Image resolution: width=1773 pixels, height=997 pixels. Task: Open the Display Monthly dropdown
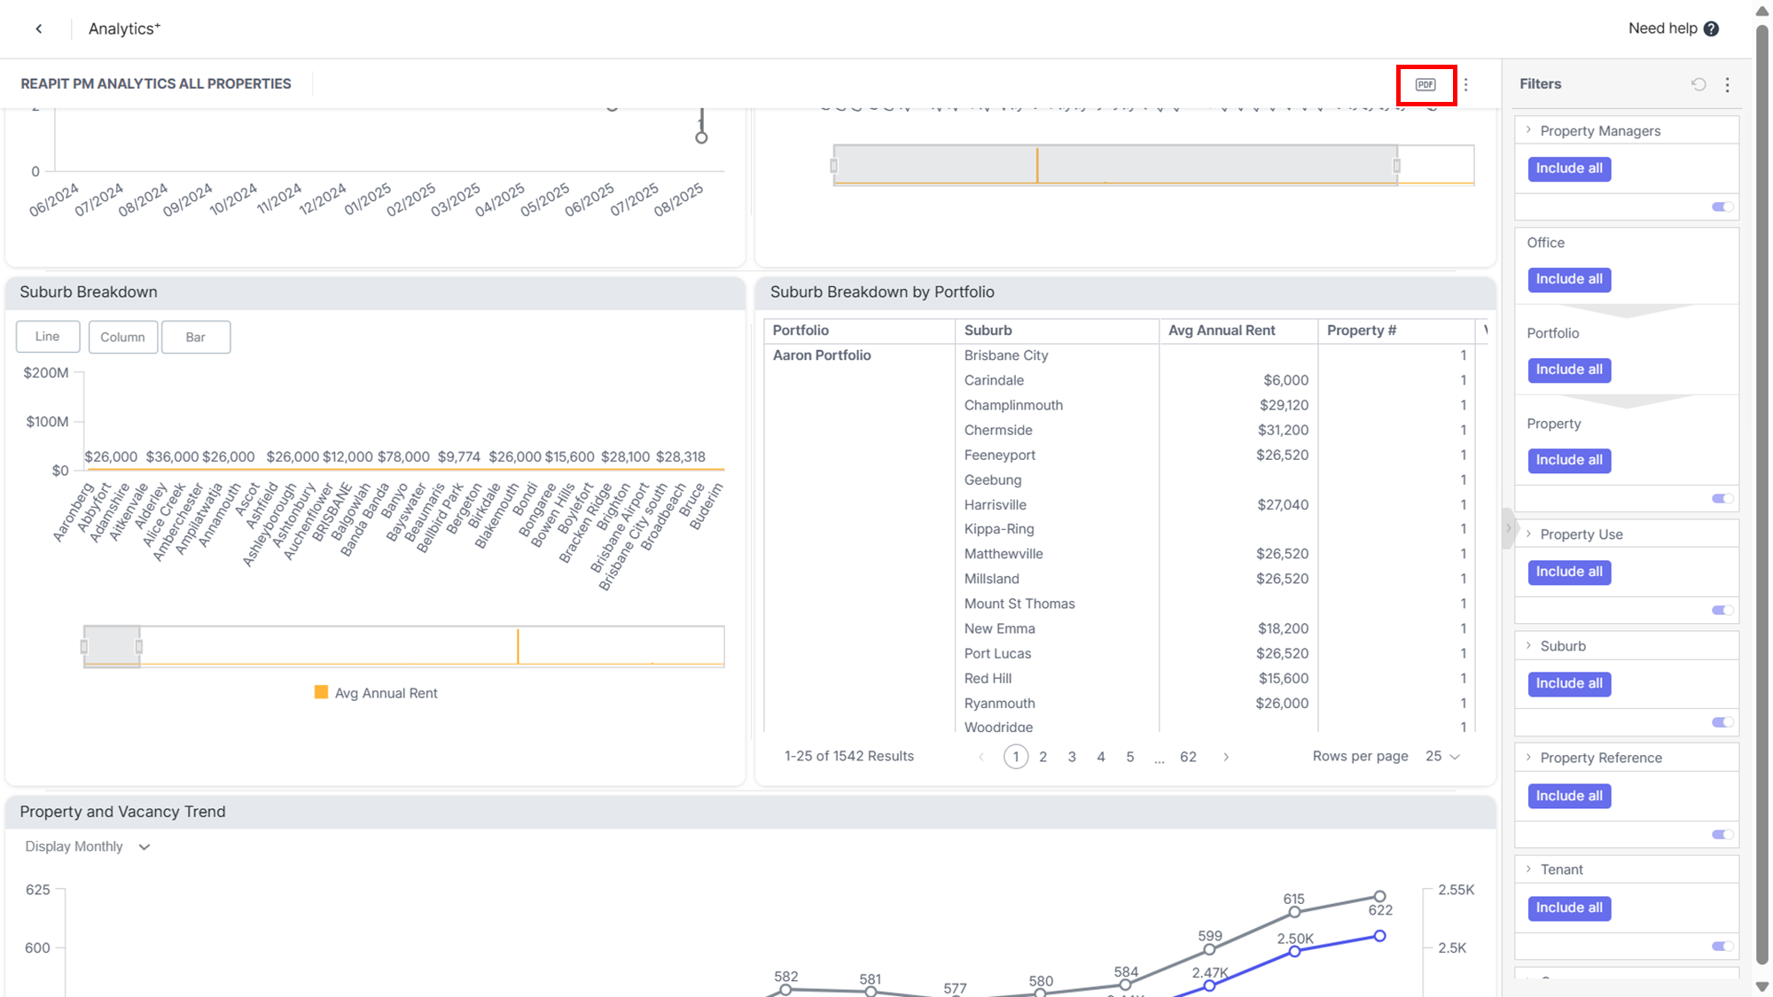(88, 846)
